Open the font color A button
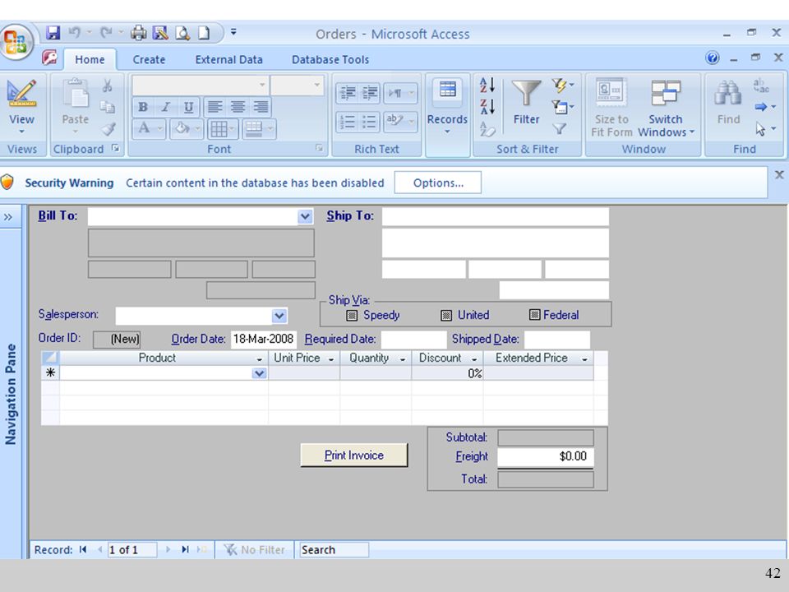This screenshot has width=789, height=592. 150,129
